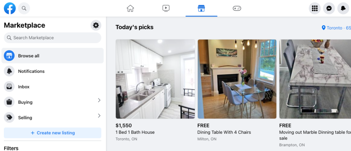Click Create new listing button
This screenshot has width=351, height=151.
click(x=53, y=133)
